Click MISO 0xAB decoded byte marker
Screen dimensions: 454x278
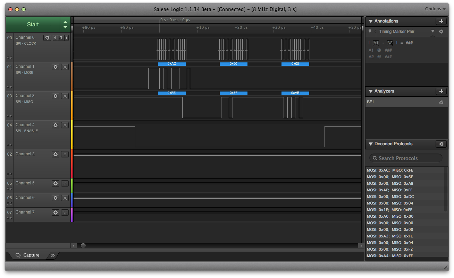pos(295,93)
